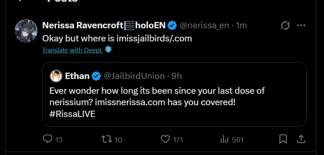Bookmark this post
Image resolution: width=324 pixels, height=155 pixels.
pyautogui.click(x=283, y=139)
